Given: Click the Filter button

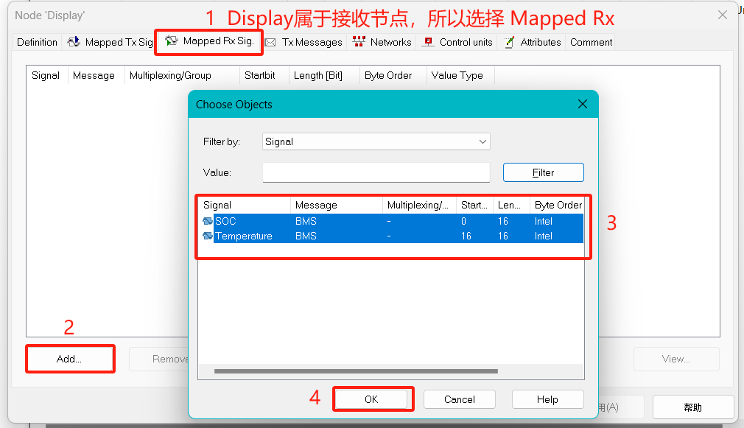Looking at the screenshot, I should (x=543, y=172).
